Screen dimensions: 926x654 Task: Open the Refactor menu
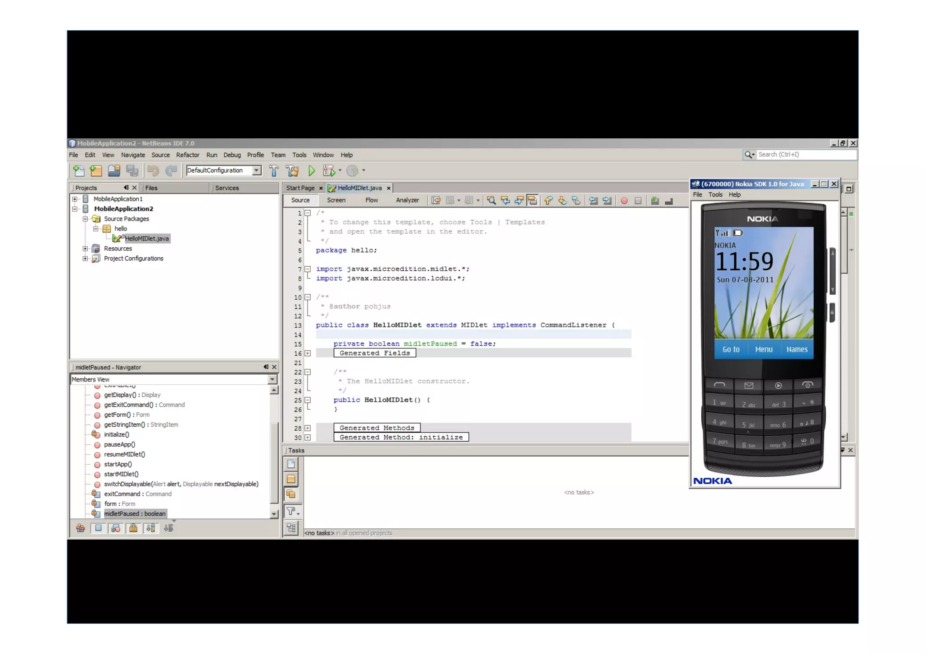pos(188,155)
